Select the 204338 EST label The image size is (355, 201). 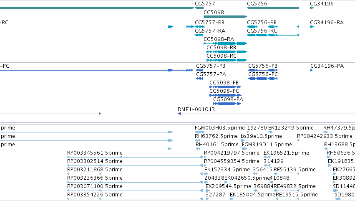tap(214, 178)
